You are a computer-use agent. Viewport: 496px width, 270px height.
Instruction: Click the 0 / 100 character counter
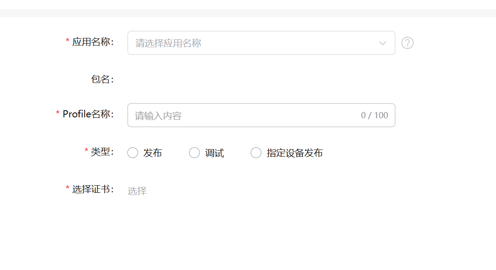tap(374, 115)
